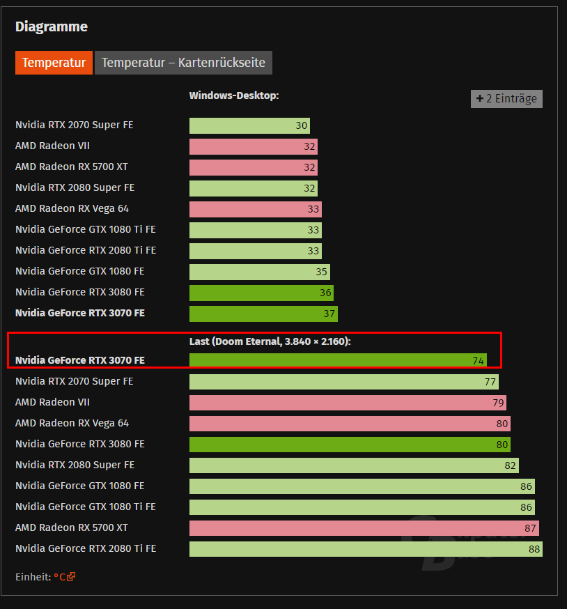Select AMD Radeon RX 5700 XT label under Last section
This screenshot has height=609, width=567.
point(72,528)
